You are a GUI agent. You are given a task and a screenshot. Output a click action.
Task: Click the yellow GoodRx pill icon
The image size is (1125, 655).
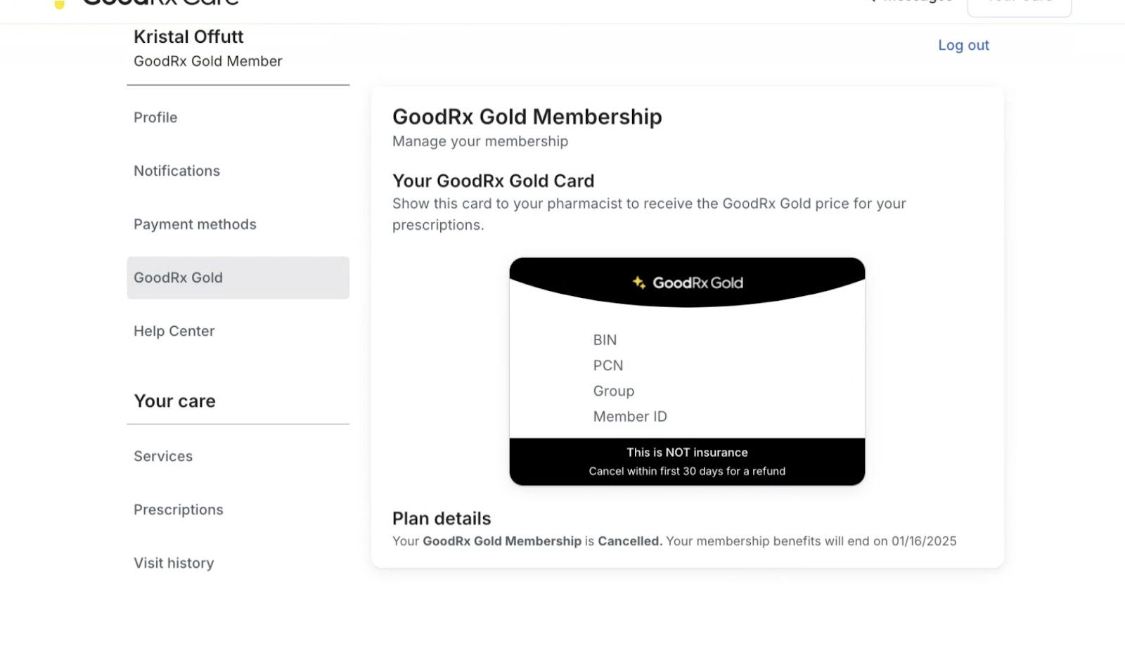coord(57,4)
